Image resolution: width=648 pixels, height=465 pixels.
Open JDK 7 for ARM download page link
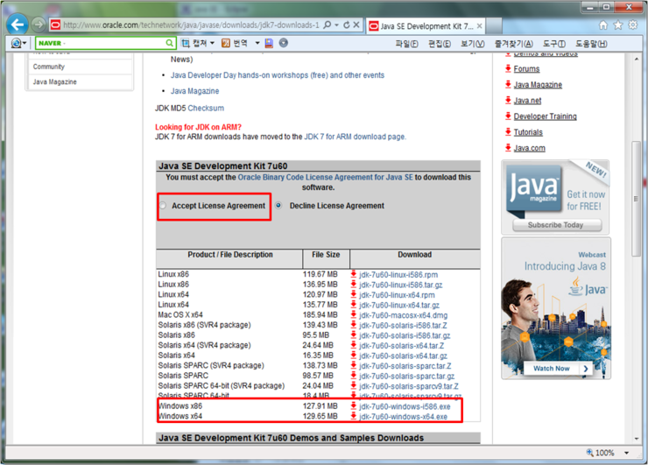point(355,137)
